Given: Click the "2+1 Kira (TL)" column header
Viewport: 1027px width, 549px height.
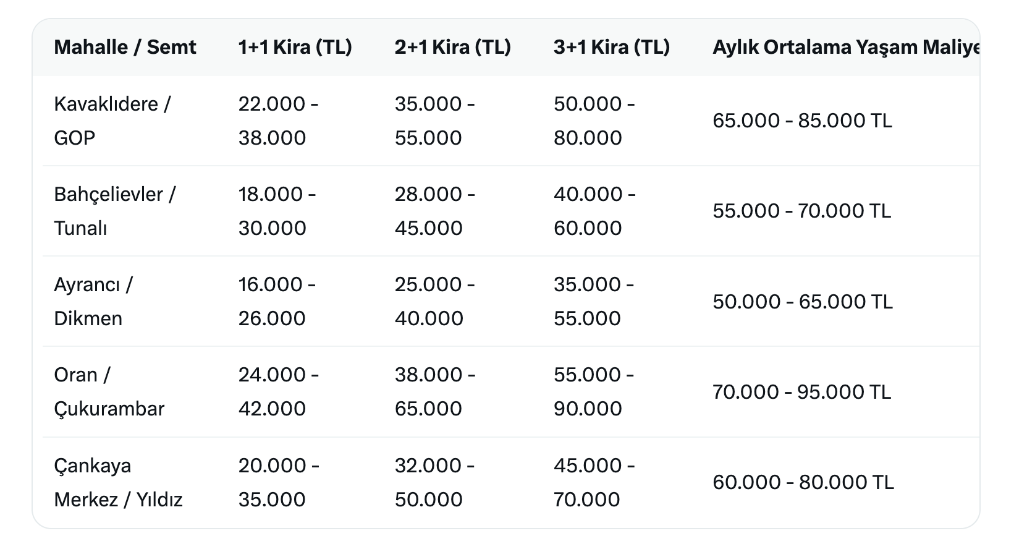Looking at the screenshot, I should [x=452, y=48].
